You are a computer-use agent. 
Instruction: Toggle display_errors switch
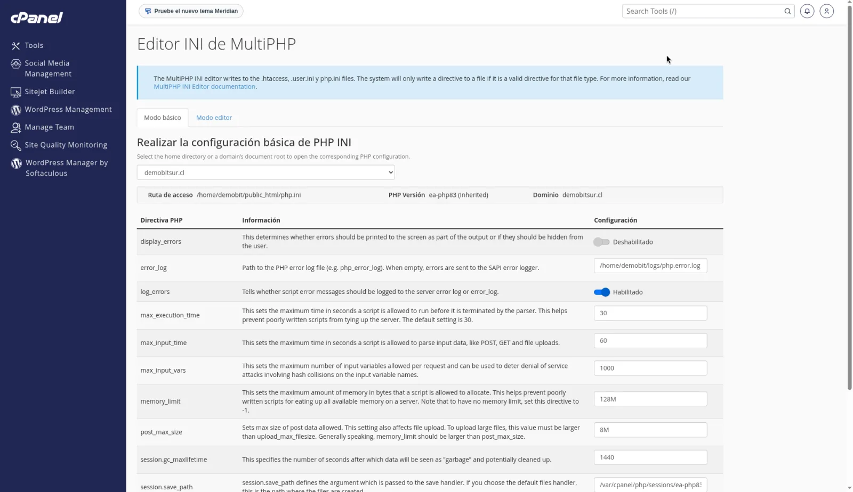click(x=601, y=242)
